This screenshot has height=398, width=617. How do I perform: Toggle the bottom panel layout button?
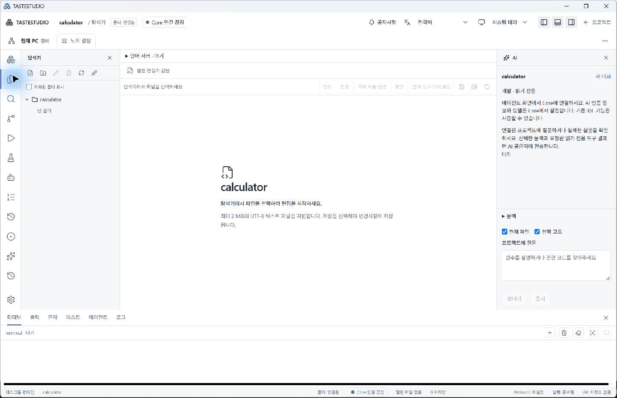[558, 22]
